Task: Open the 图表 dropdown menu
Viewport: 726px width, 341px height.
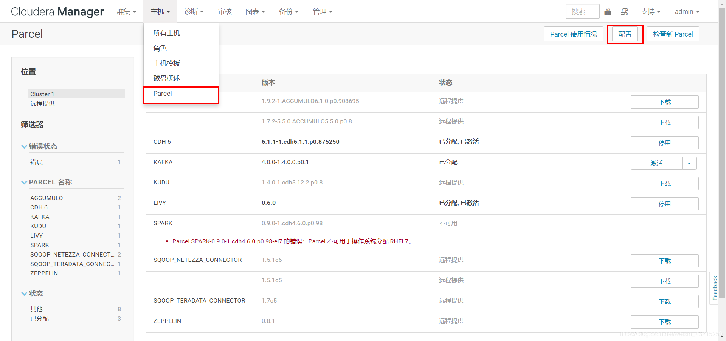Action: [x=255, y=12]
